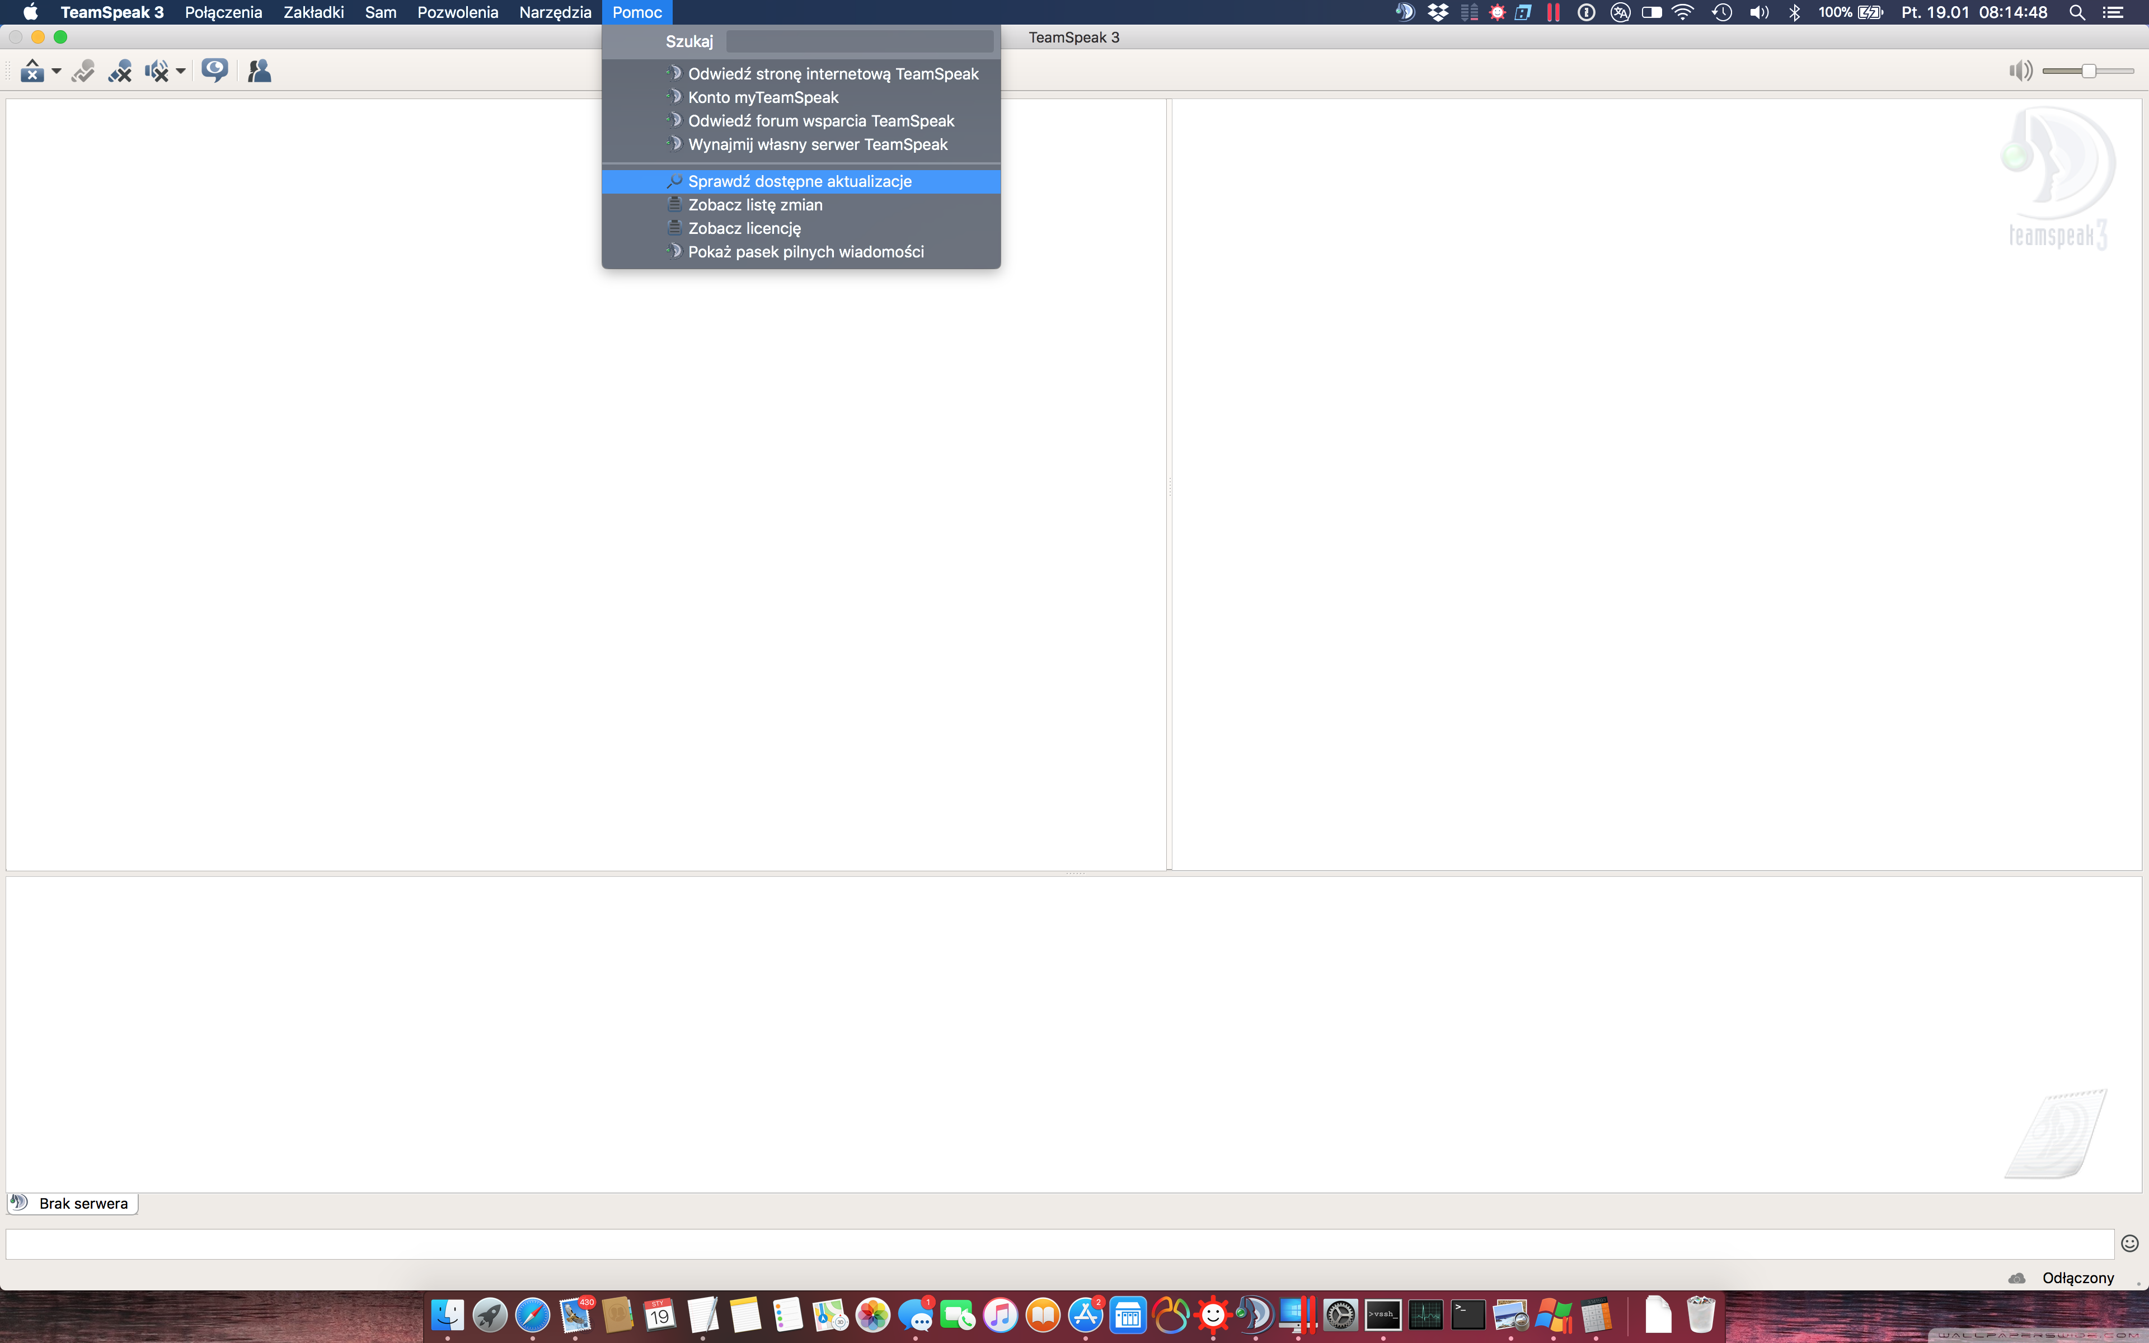Choose Konto myTeamSpeak
The image size is (2149, 1343).
pos(801,97)
